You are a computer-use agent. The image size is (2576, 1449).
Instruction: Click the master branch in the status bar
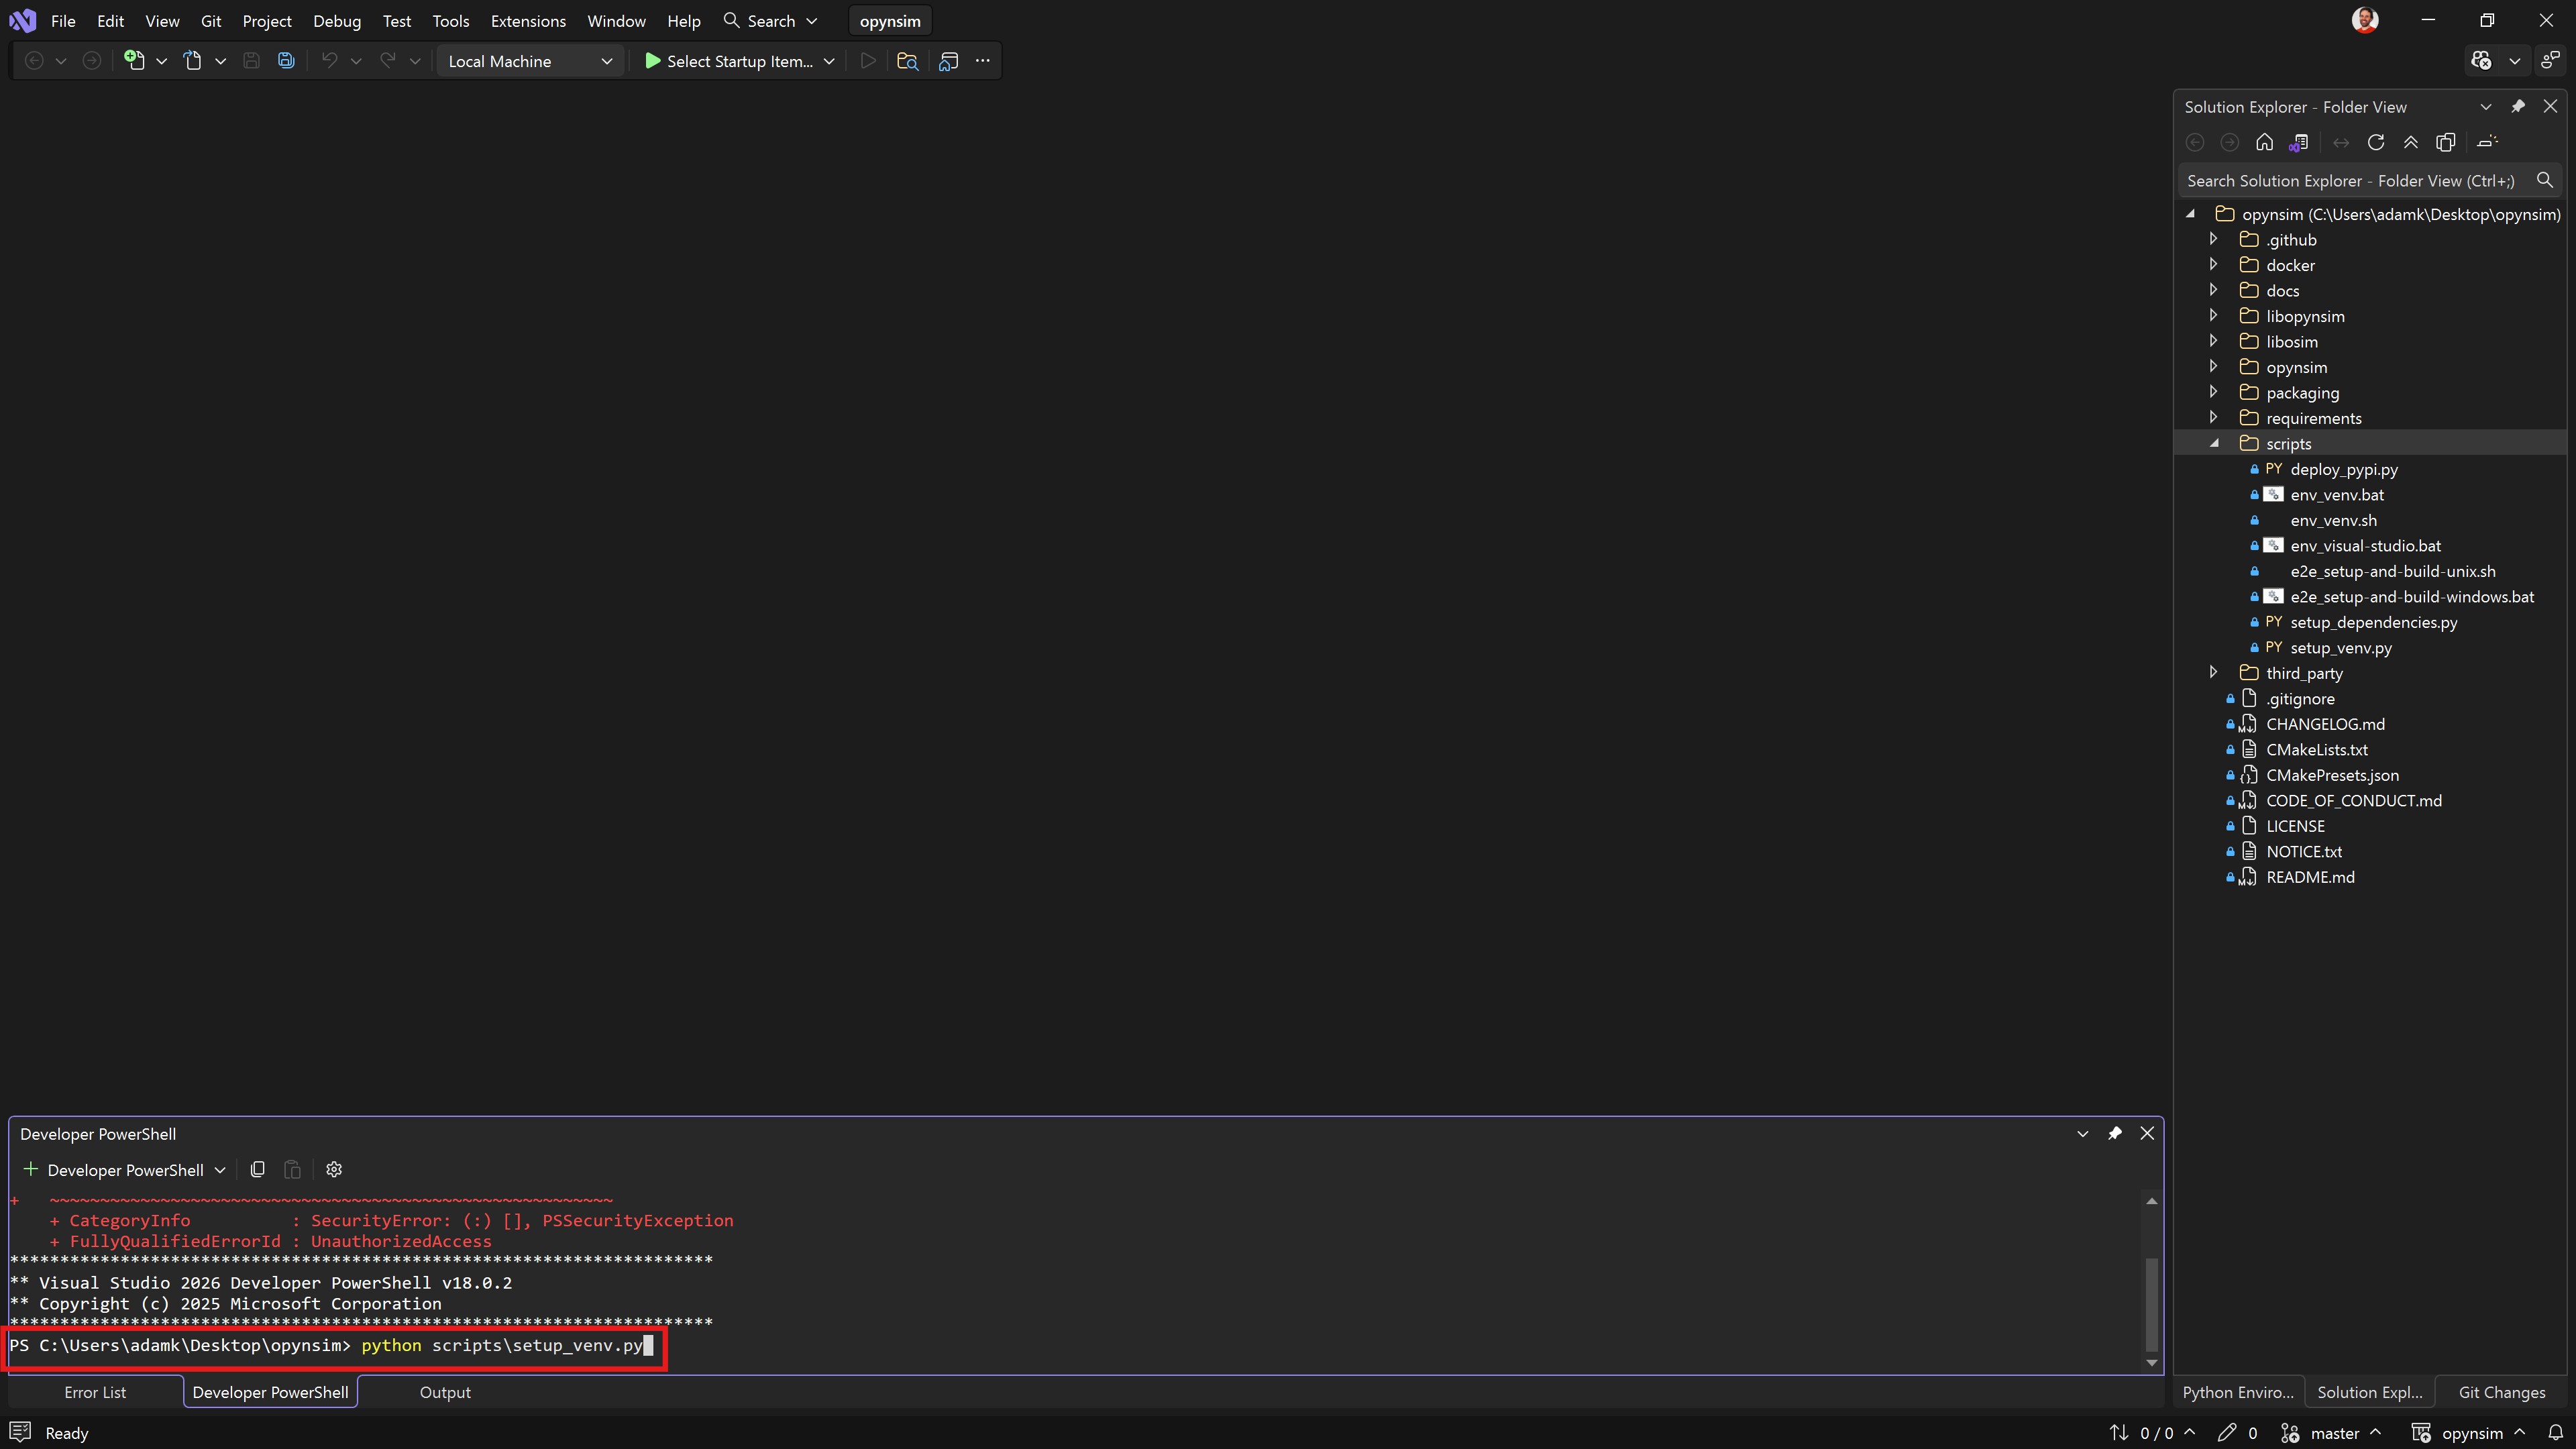(2334, 1433)
